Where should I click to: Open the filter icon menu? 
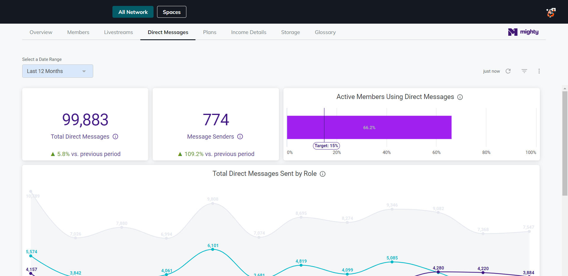coord(524,71)
